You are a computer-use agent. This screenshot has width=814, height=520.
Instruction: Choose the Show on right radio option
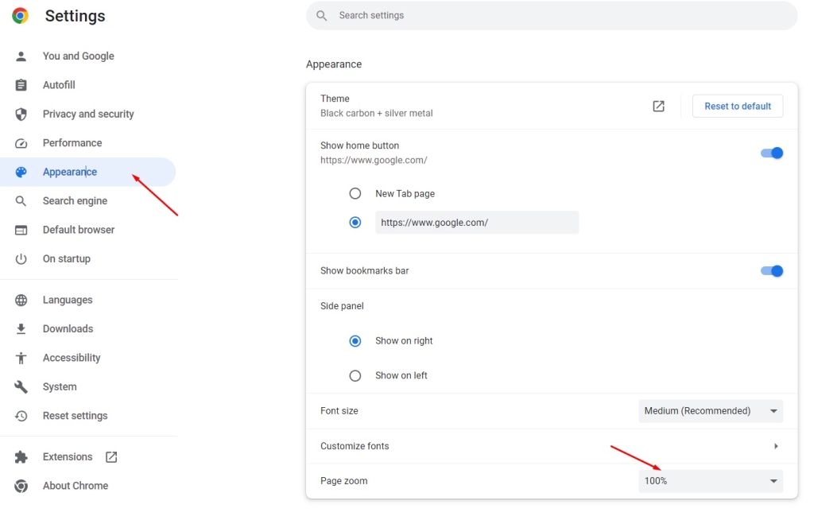pyautogui.click(x=355, y=341)
